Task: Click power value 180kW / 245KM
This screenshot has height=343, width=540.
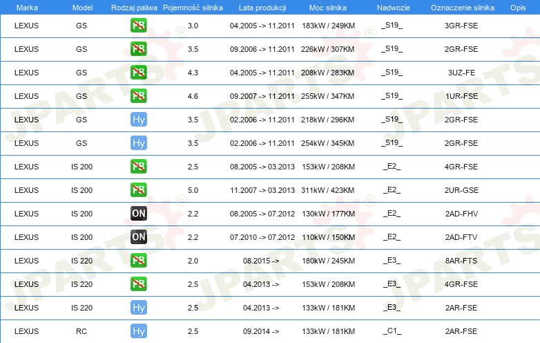Action: pyautogui.click(x=328, y=261)
